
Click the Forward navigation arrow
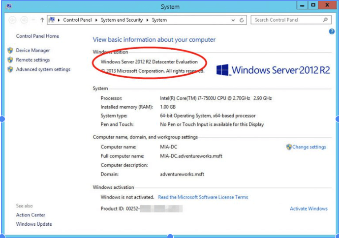pyautogui.click(x=24, y=20)
